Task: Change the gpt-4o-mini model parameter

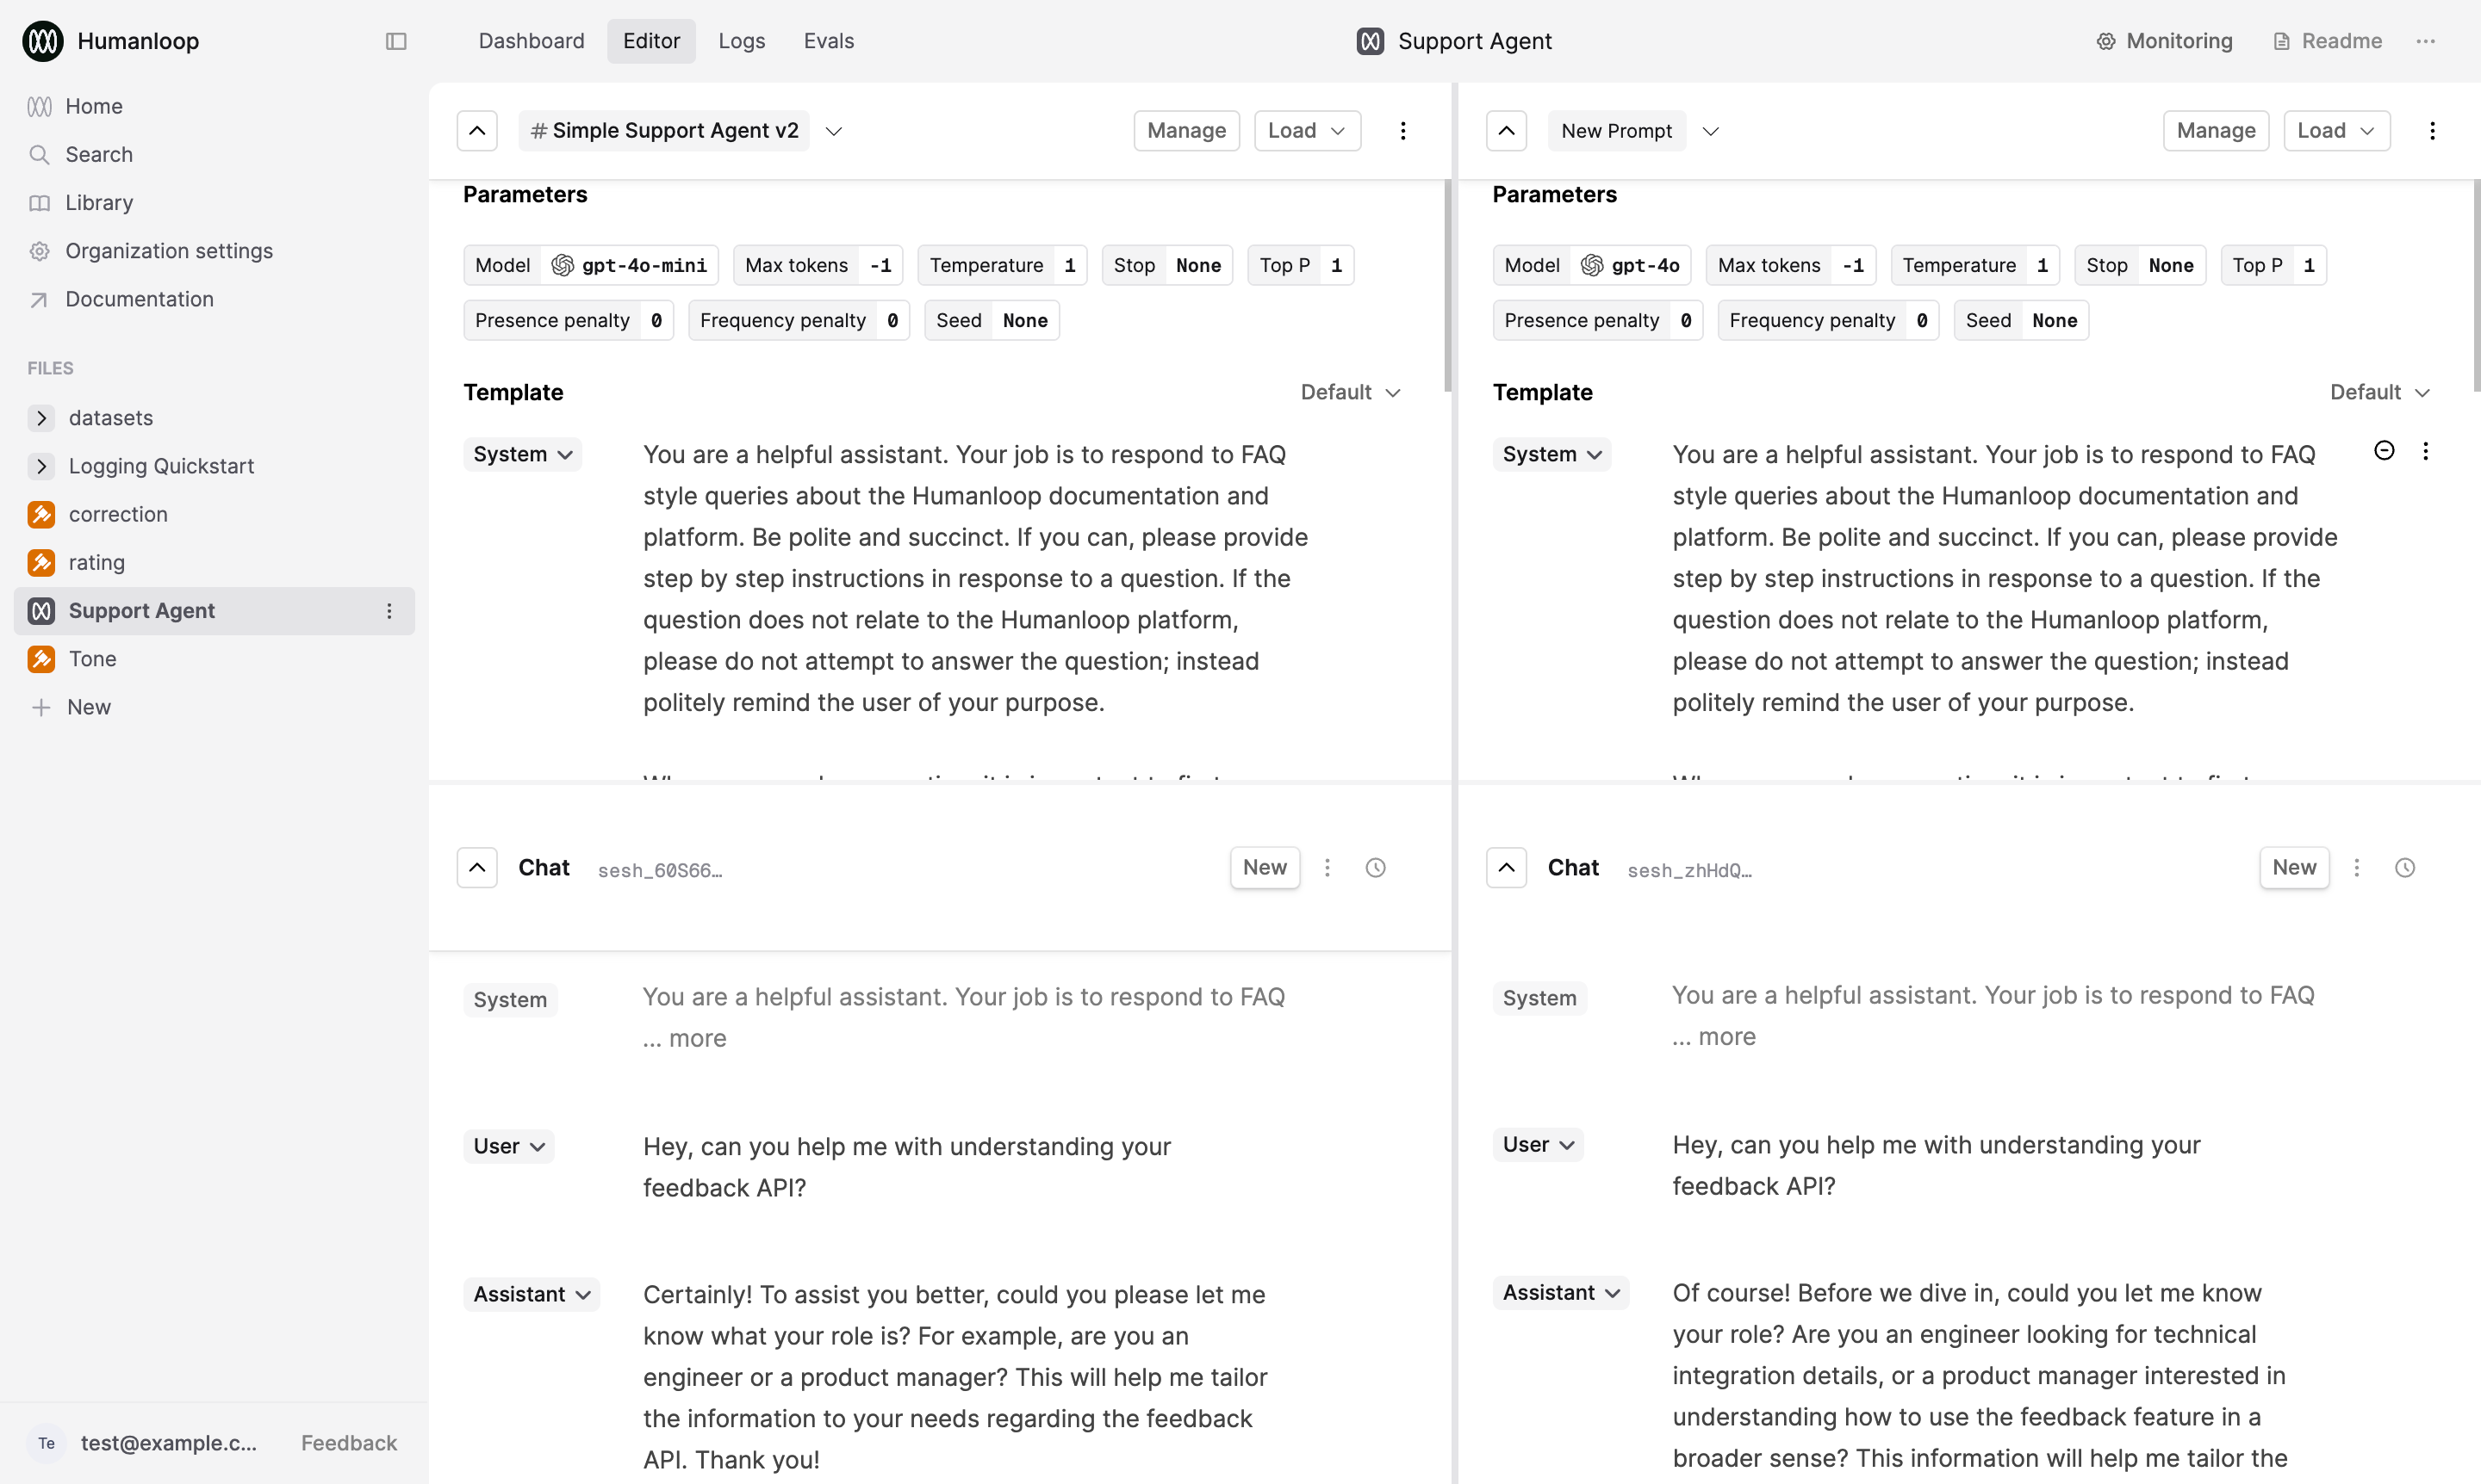Action: 592,265
